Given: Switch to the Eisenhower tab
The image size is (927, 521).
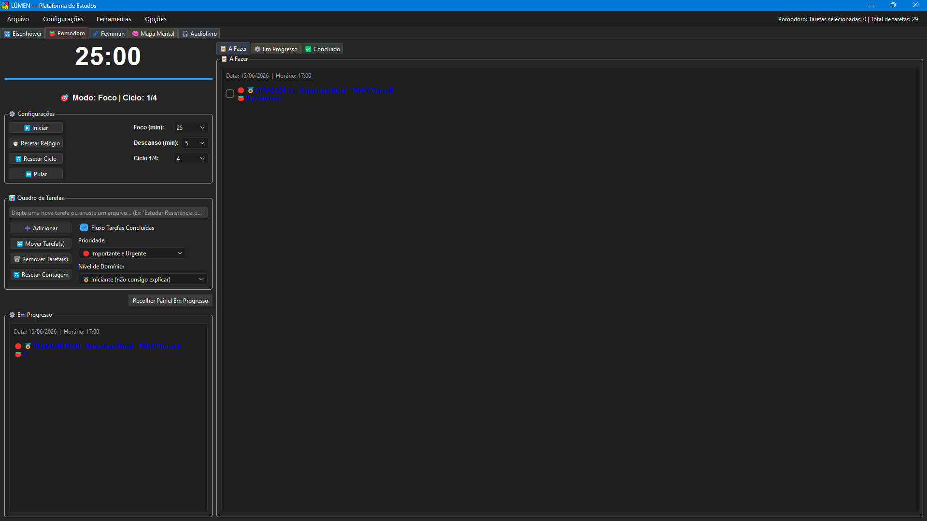Looking at the screenshot, I should coord(23,34).
